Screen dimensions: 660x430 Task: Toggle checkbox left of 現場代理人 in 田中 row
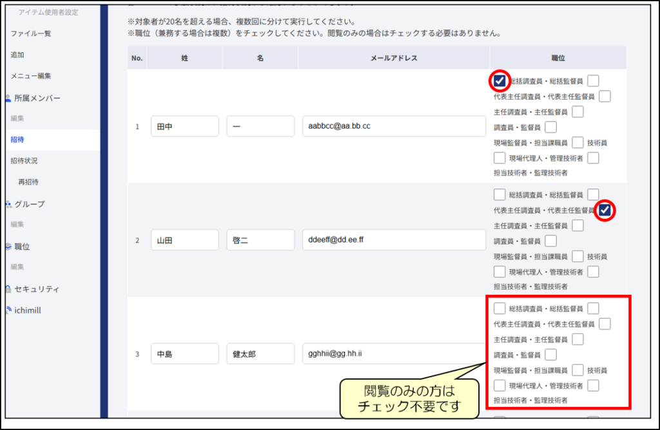coord(500,158)
